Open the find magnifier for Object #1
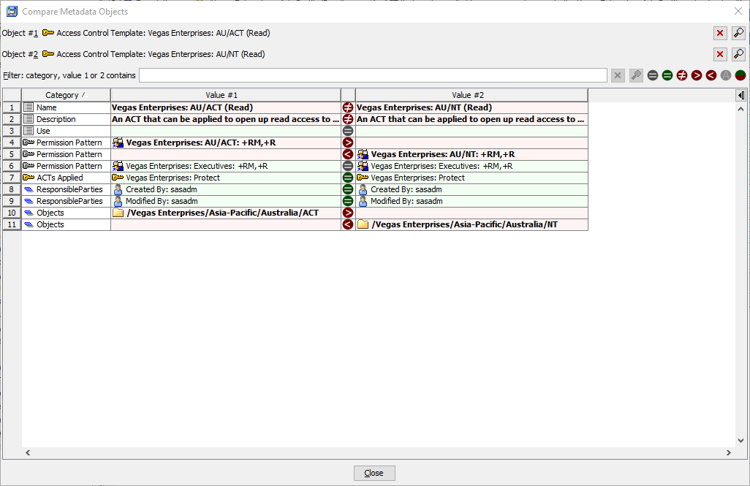 click(x=738, y=33)
